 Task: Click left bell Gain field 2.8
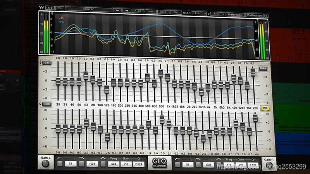click(x=126, y=164)
